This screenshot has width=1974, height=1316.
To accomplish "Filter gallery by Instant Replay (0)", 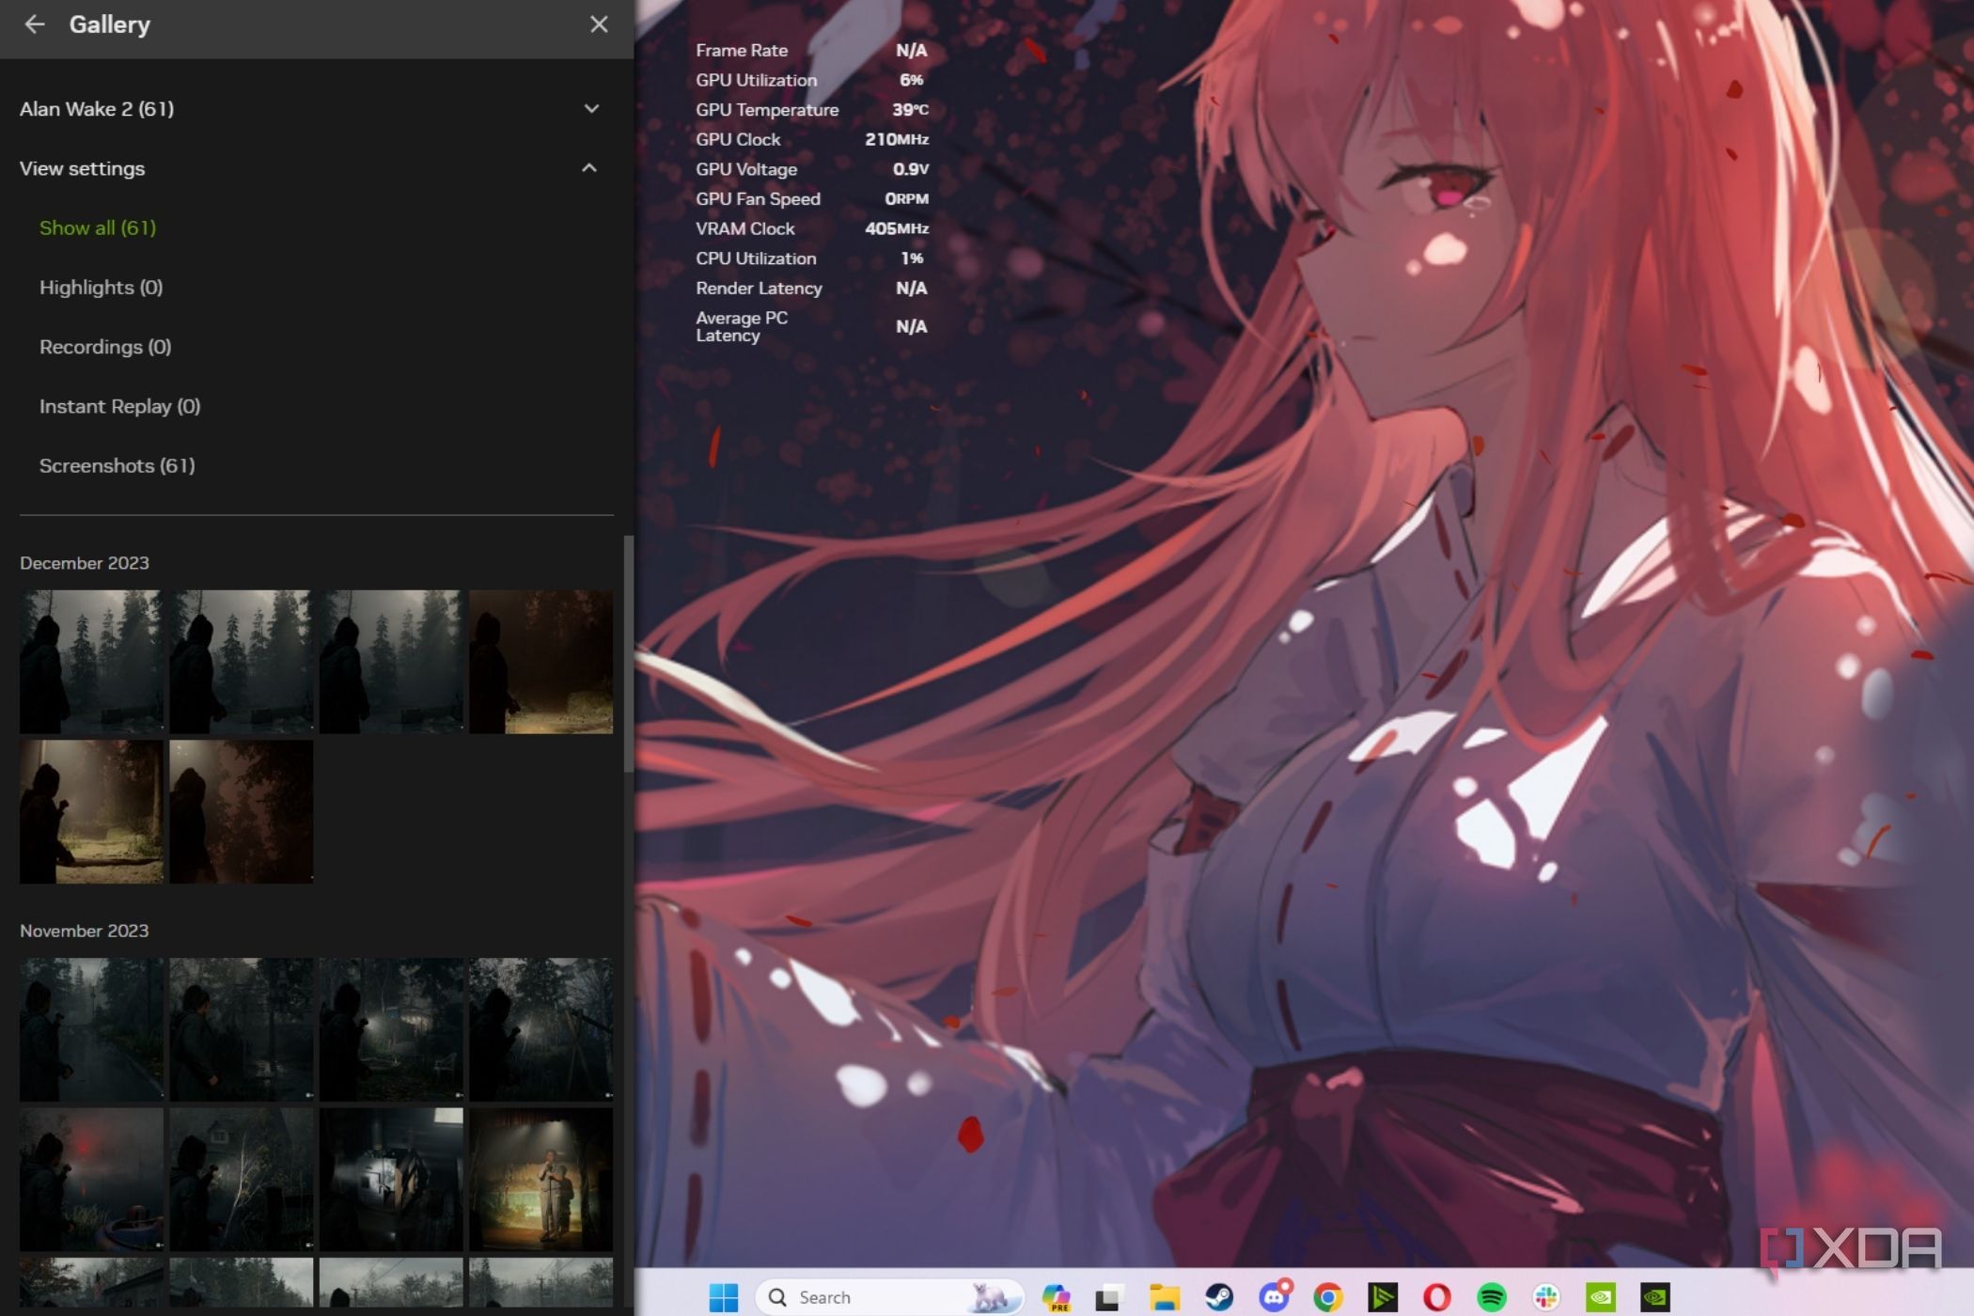I will 119,406.
